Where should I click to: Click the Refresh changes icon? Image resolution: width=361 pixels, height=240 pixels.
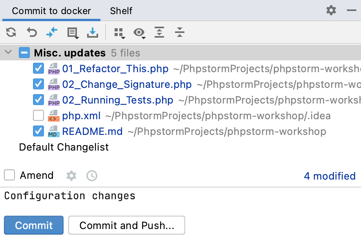coord(11,32)
